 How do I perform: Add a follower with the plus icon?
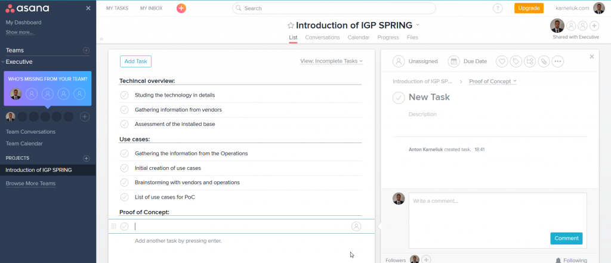pyautogui.click(x=426, y=259)
